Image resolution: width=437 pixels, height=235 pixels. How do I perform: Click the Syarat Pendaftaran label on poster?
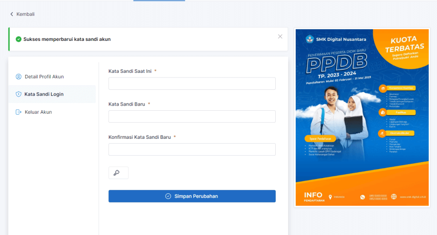click(321, 139)
